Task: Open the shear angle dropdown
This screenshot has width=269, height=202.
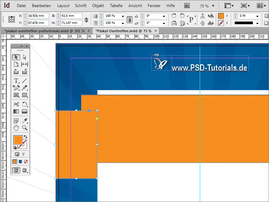Action: point(164,23)
